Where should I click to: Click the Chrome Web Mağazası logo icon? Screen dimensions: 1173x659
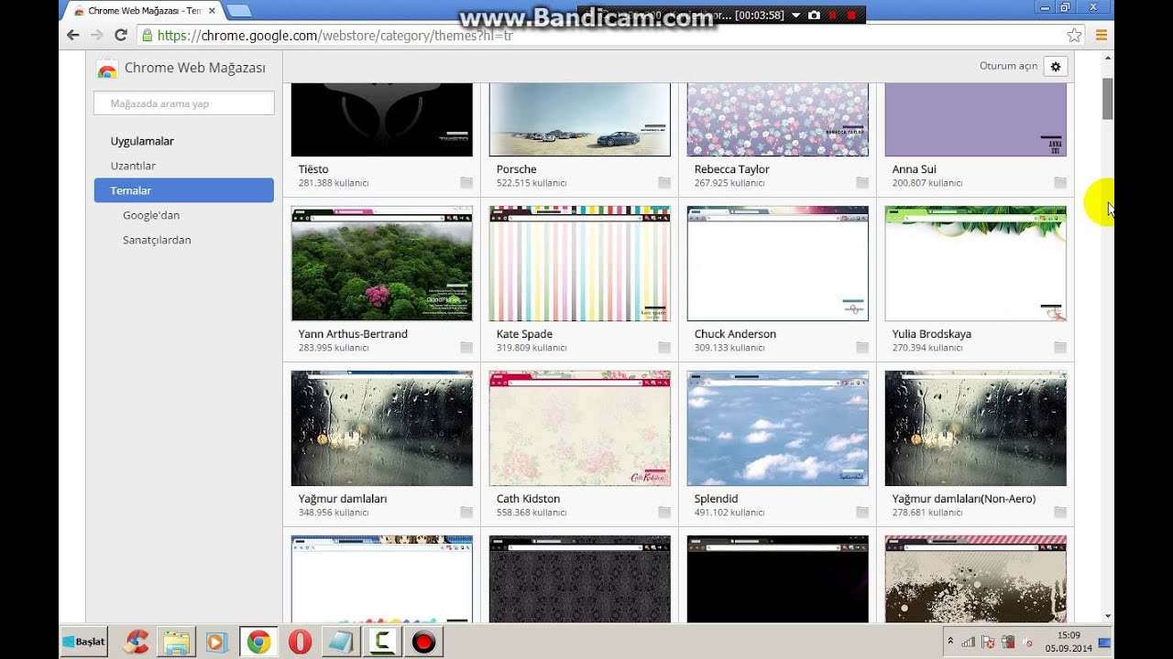[x=107, y=69]
